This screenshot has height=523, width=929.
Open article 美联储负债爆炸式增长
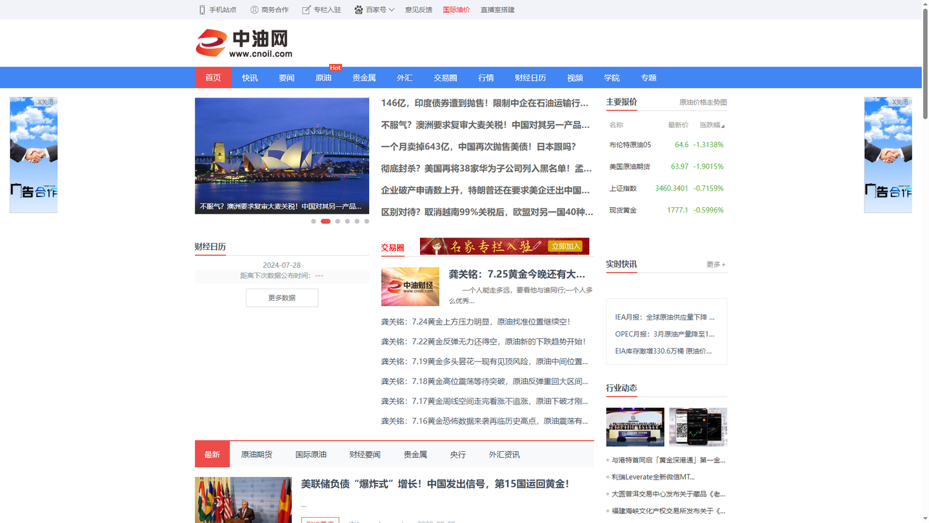[x=435, y=484]
